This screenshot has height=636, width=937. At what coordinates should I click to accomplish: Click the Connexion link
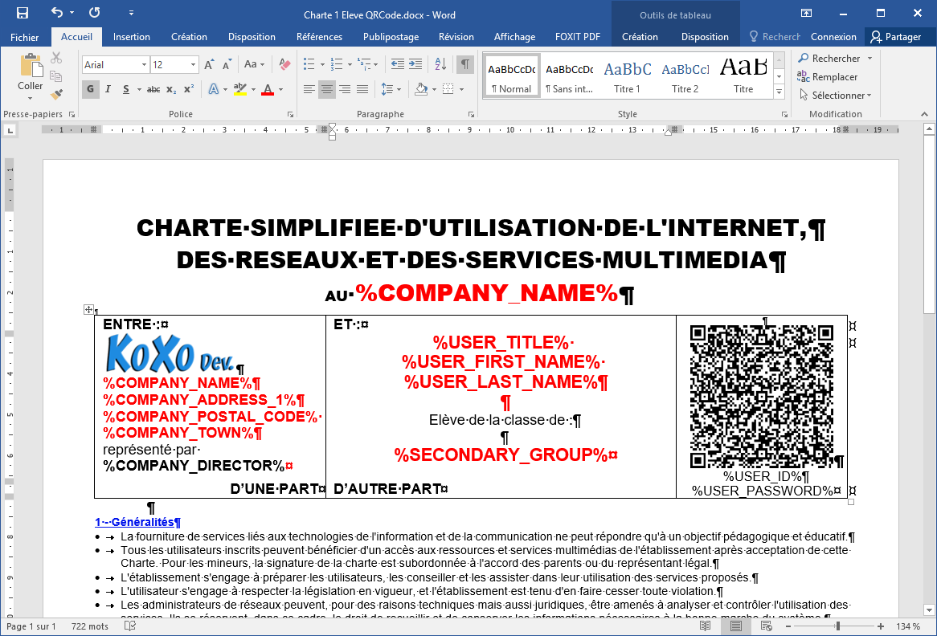(x=833, y=37)
